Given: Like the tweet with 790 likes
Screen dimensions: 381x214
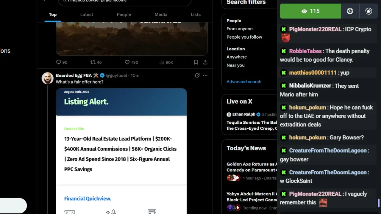Looking at the screenshot, I should click(x=131, y=62).
